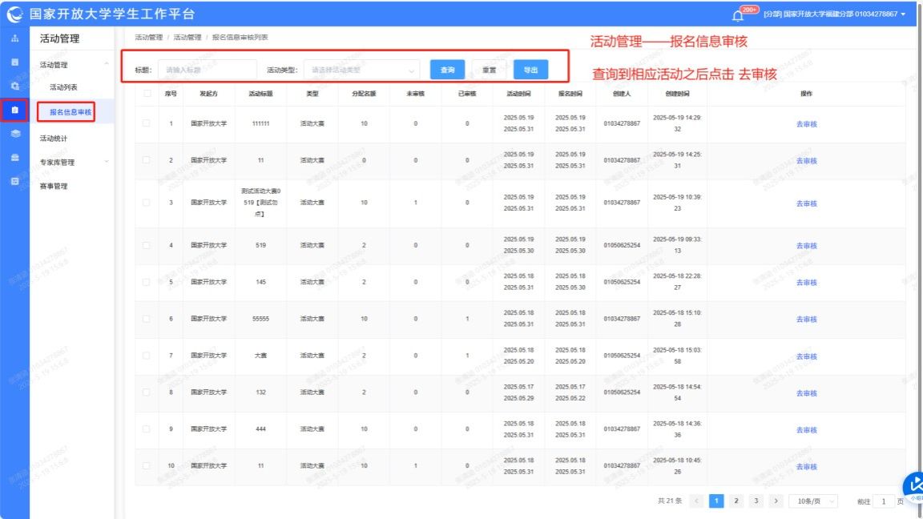The height and width of the screenshot is (519, 923).
Task: Click the platform logo in header
Action: (x=15, y=14)
